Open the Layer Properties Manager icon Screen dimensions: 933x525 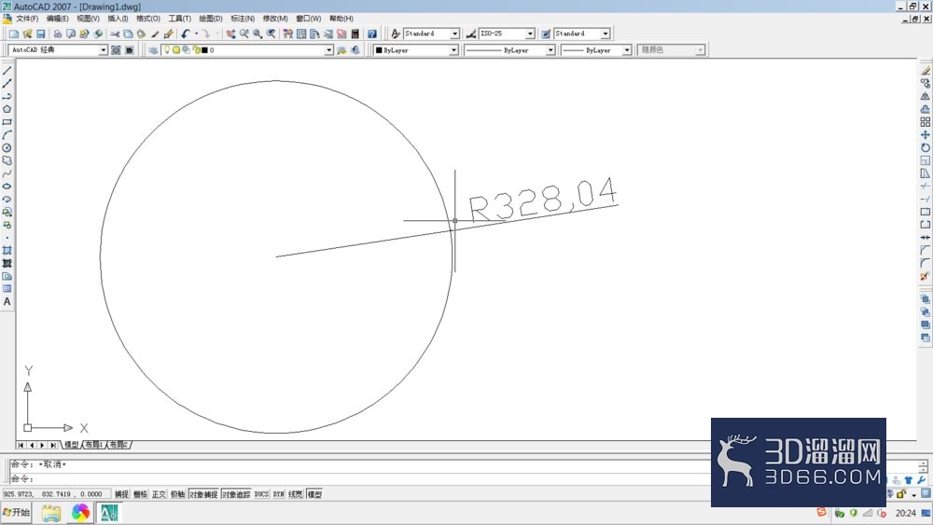click(x=154, y=50)
